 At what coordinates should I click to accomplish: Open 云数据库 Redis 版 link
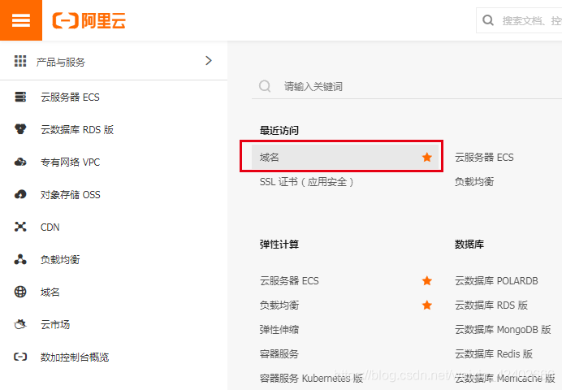pyautogui.click(x=494, y=353)
